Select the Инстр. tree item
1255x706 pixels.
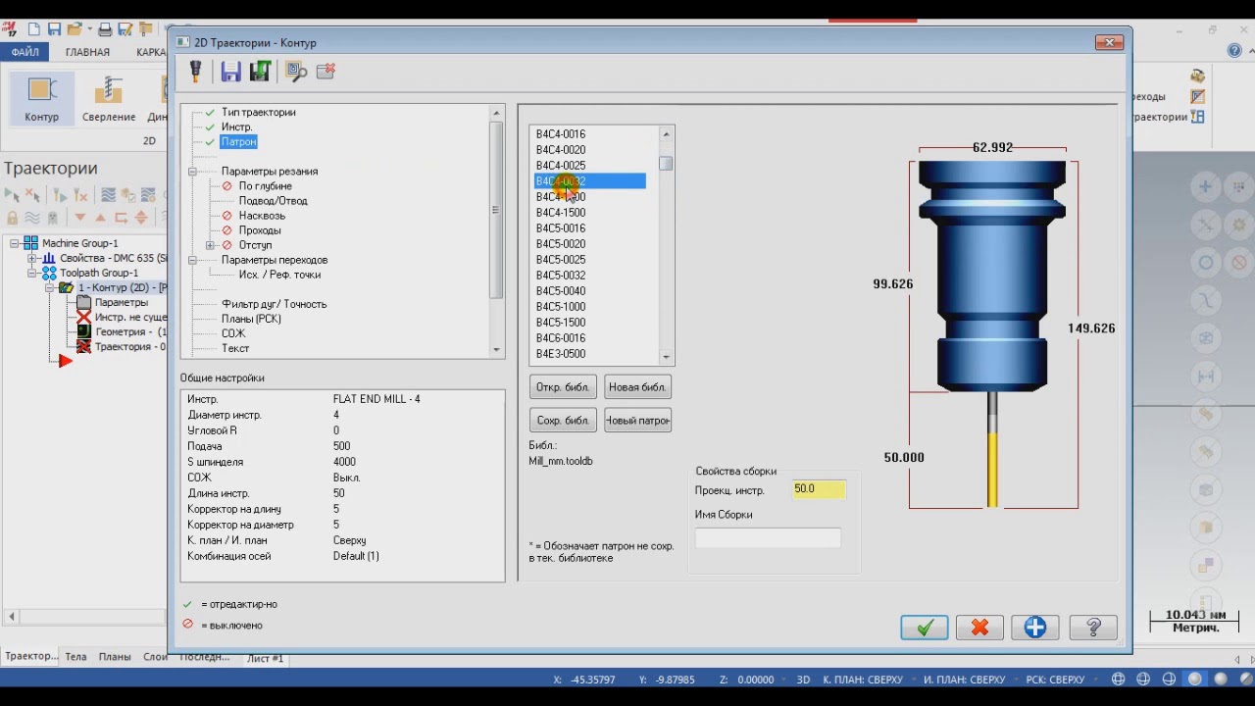237,127
